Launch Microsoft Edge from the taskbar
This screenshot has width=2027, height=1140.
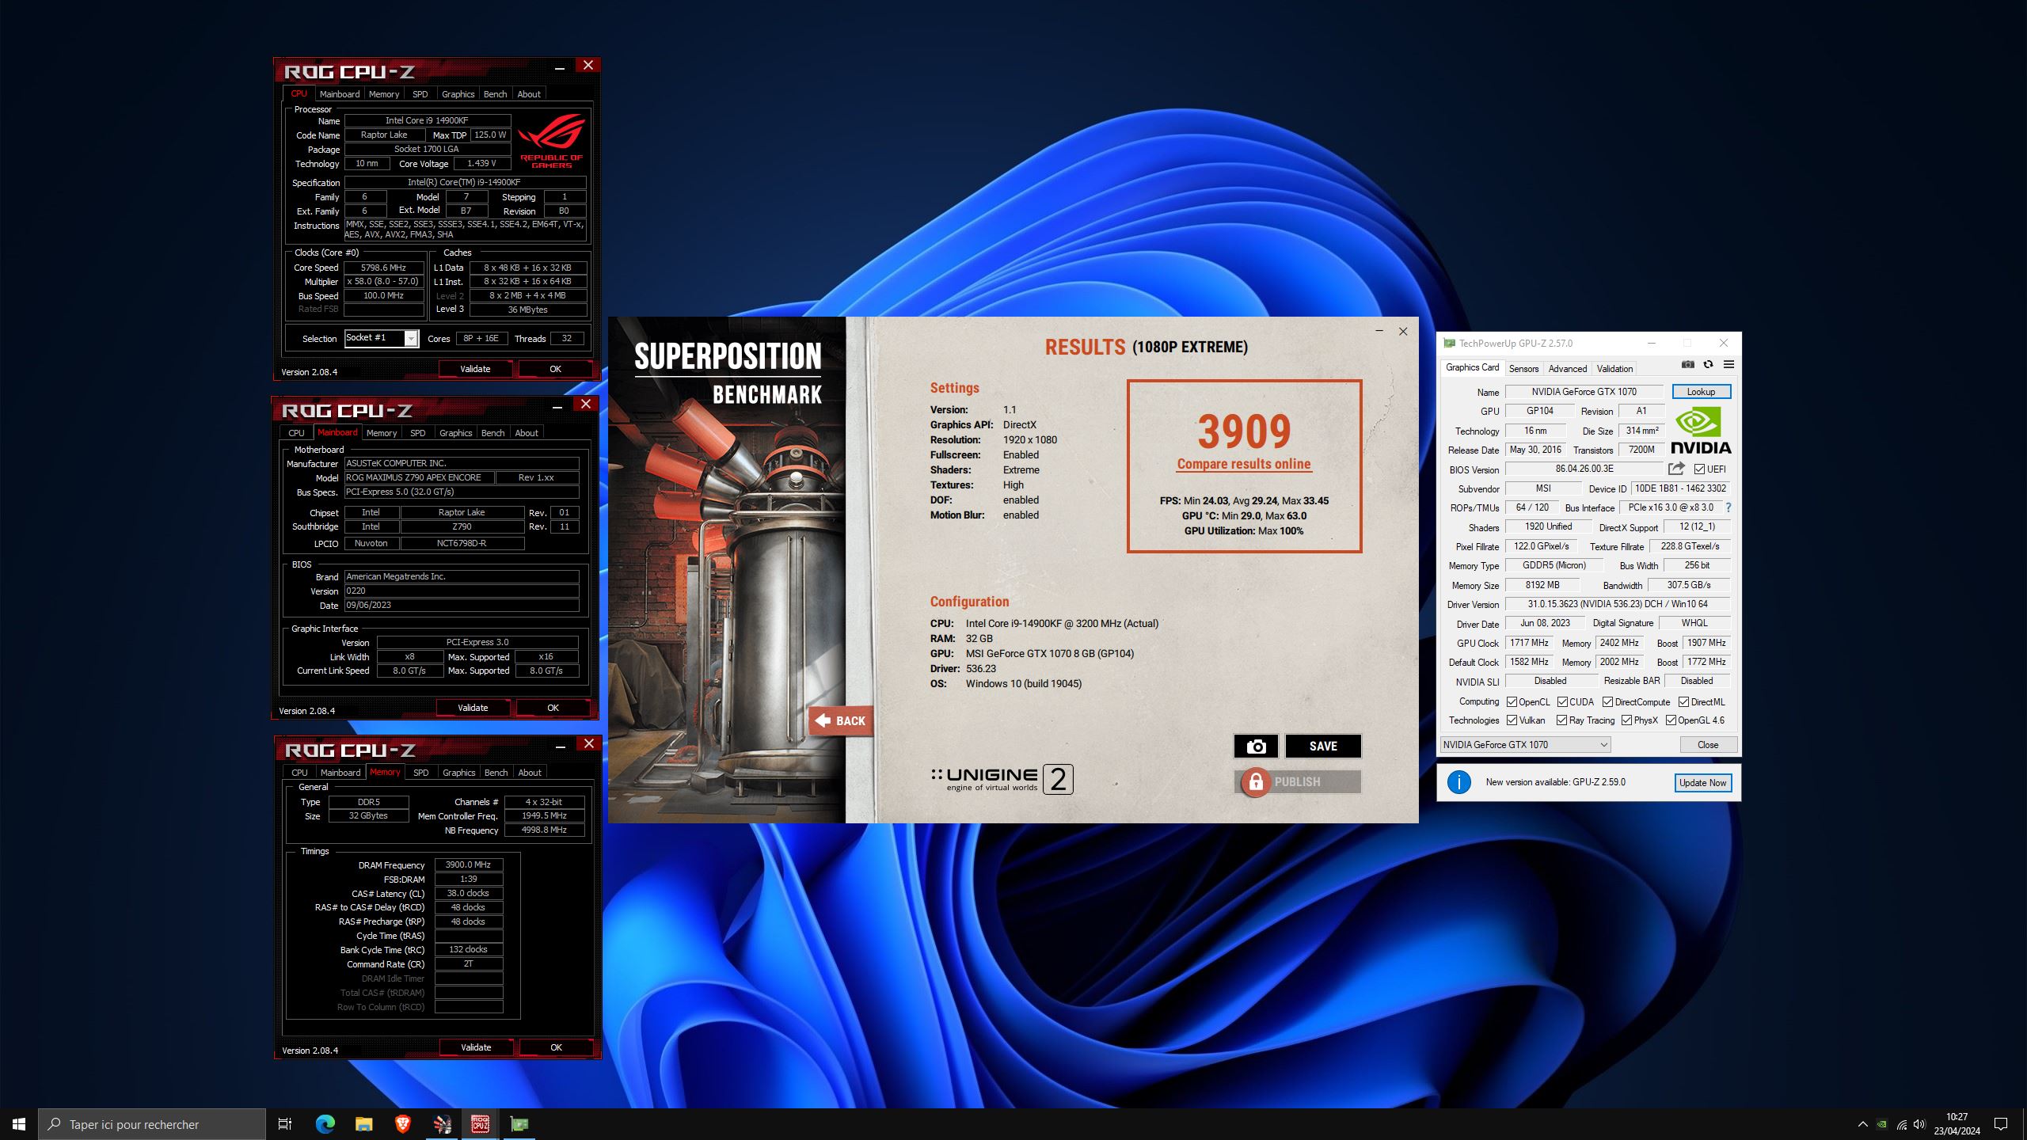[x=325, y=1124]
